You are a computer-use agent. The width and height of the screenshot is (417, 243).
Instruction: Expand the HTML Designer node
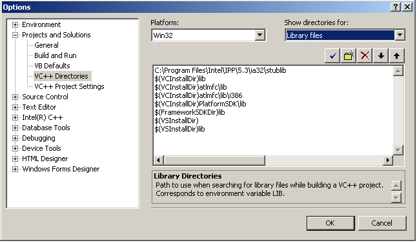pos(15,159)
